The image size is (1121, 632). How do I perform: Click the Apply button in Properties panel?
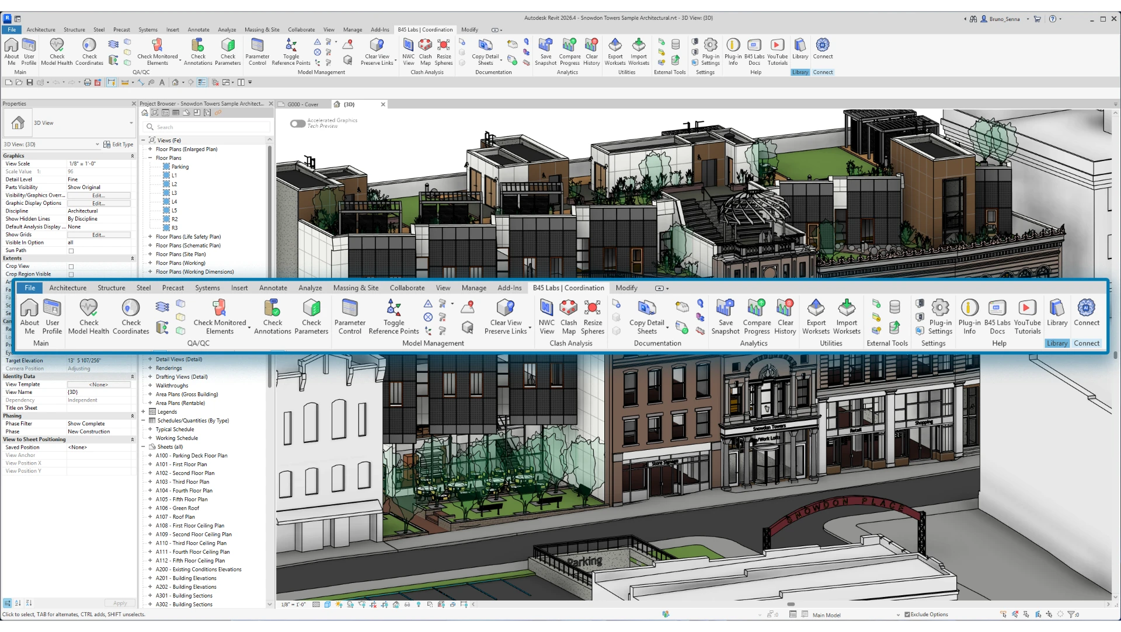click(120, 603)
